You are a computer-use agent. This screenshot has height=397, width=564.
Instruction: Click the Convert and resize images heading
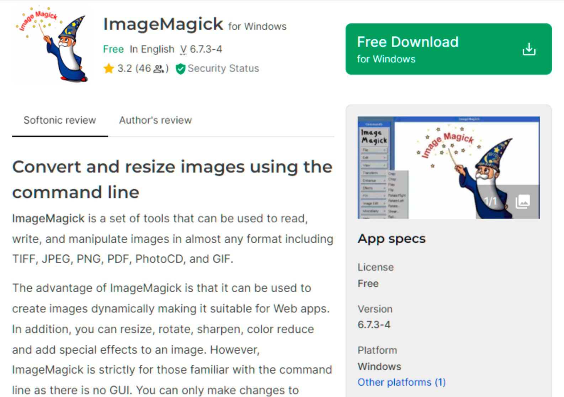pos(172,179)
